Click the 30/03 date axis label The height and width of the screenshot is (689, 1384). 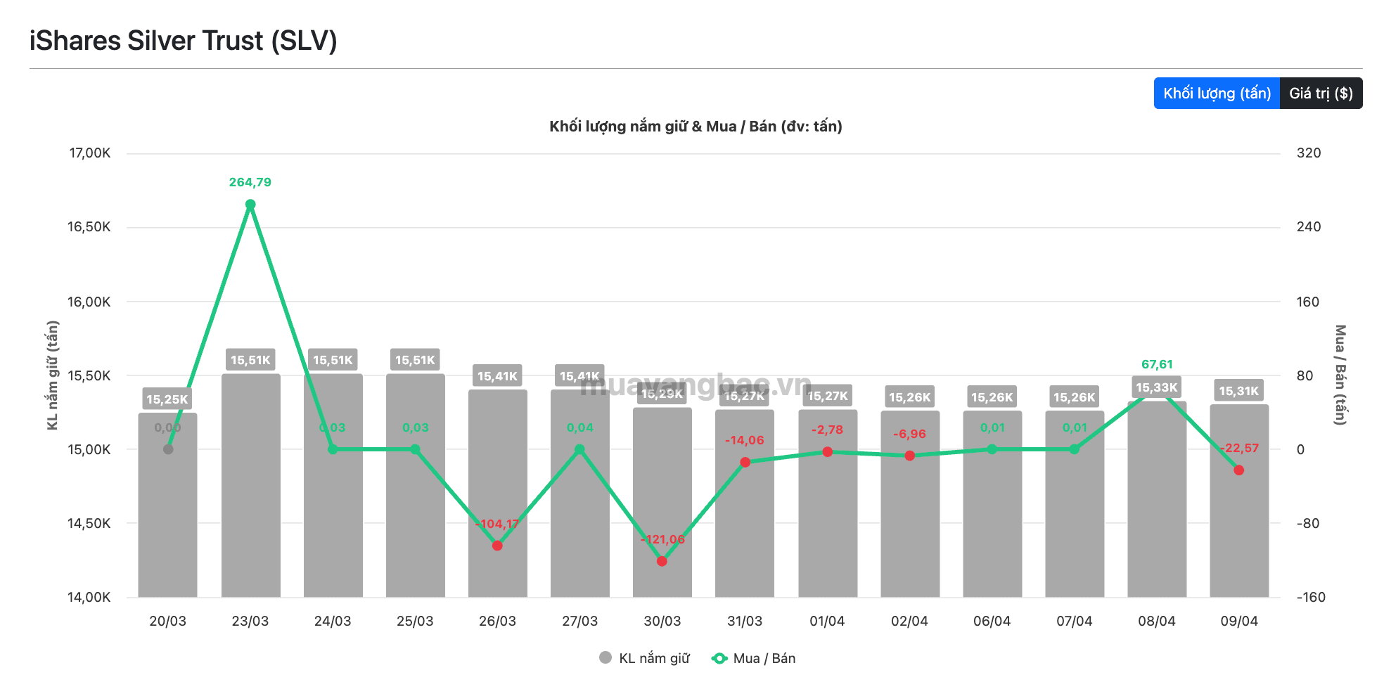tap(662, 621)
